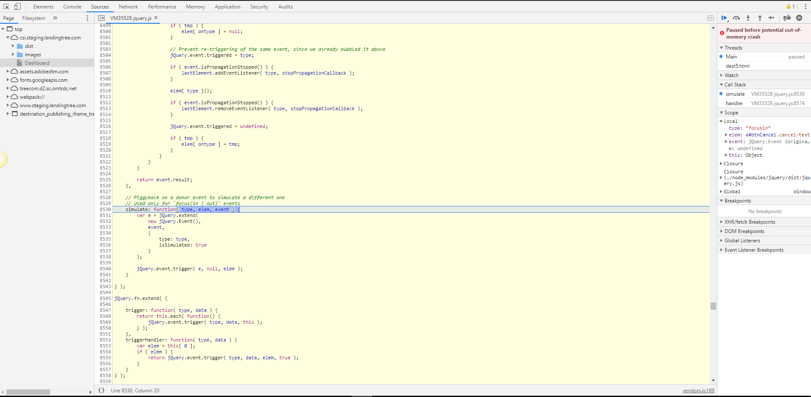The image size is (811, 397).
Task: Click the editor scroll down arrow
Action: point(713,380)
